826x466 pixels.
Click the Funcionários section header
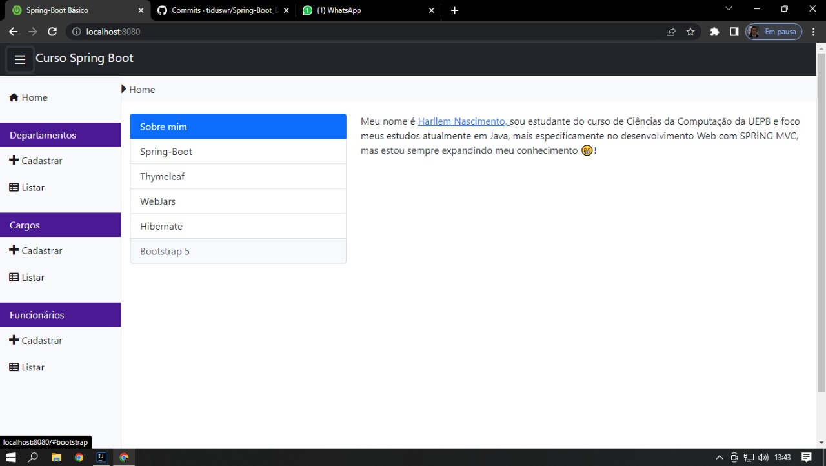tap(61, 314)
